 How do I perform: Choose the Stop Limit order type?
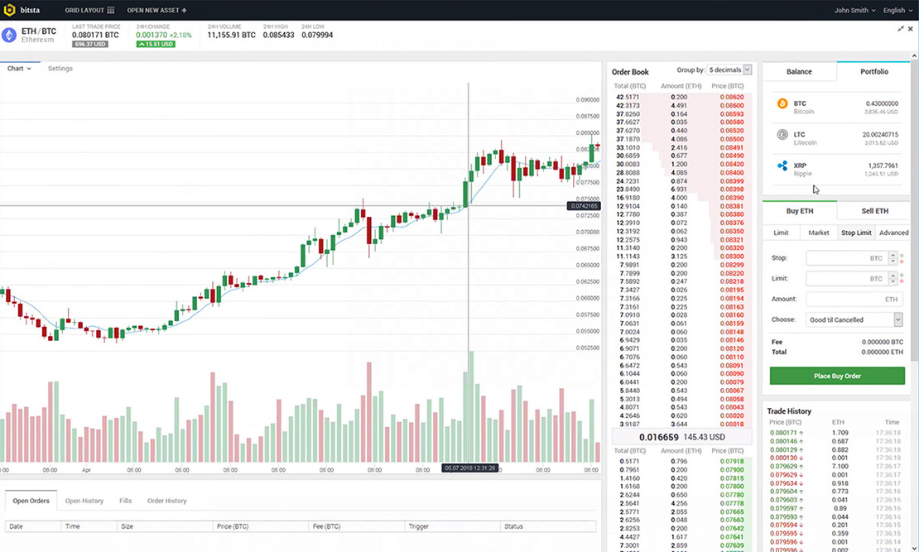tap(856, 233)
